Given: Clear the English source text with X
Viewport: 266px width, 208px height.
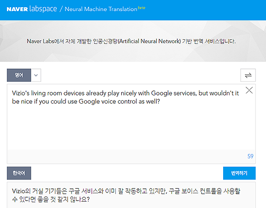Looking at the screenshot, I should tap(249, 90).
